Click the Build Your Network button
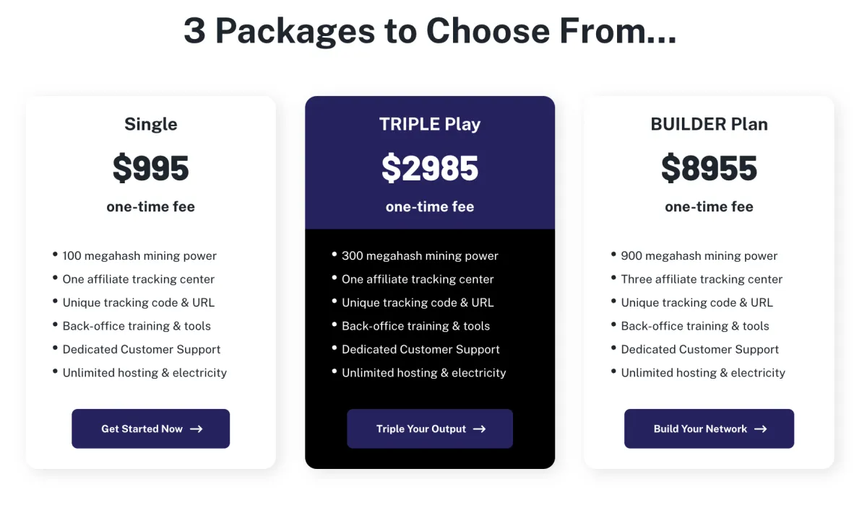This screenshot has height=505, width=867. point(709,429)
